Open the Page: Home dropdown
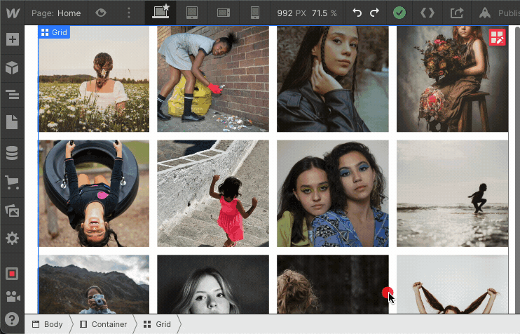The width and height of the screenshot is (520, 334). click(56, 13)
